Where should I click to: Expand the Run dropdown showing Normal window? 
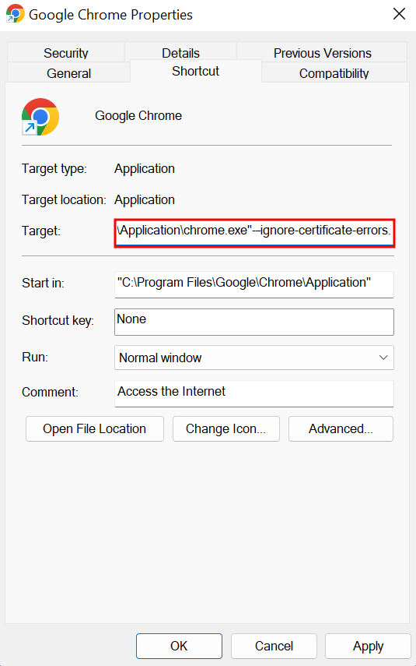coord(254,358)
